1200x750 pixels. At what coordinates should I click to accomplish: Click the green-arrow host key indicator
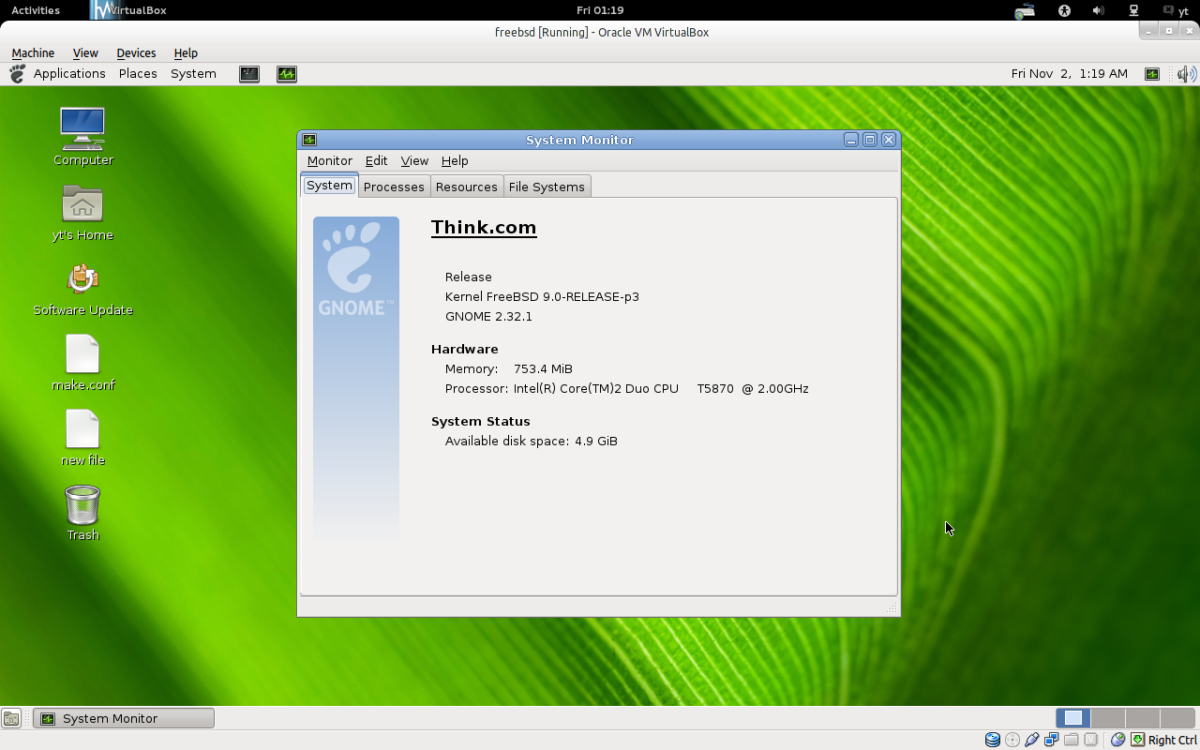[x=1137, y=740]
